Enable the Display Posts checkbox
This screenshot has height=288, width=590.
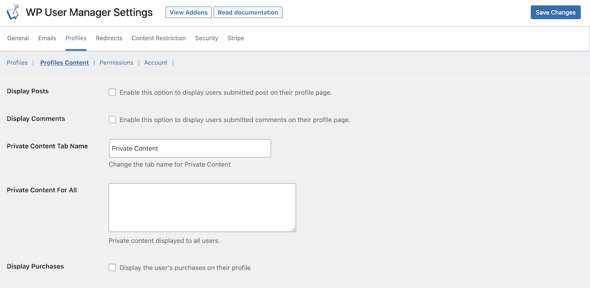(x=112, y=92)
